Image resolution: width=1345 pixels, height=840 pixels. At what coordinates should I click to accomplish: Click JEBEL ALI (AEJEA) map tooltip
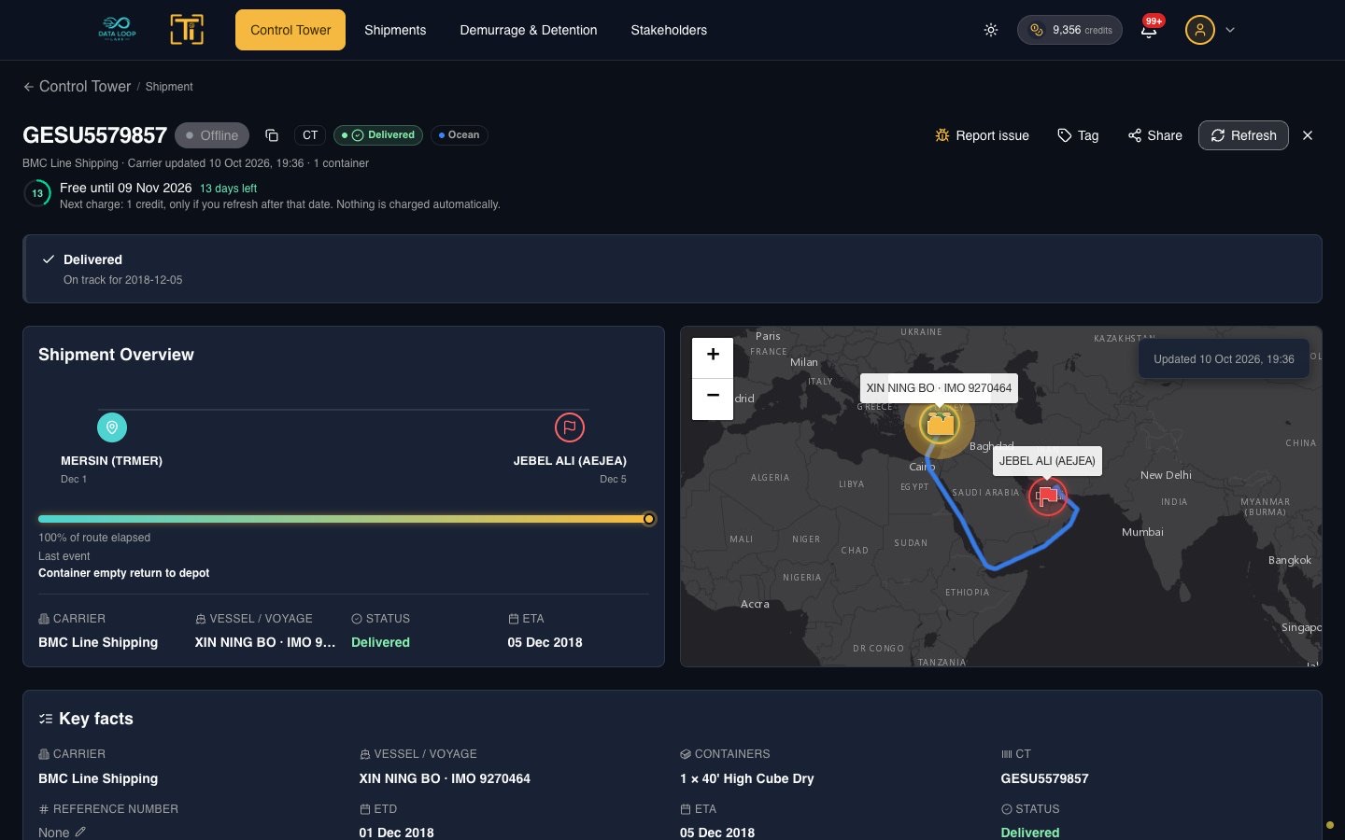pyautogui.click(x=1047, y=461)
